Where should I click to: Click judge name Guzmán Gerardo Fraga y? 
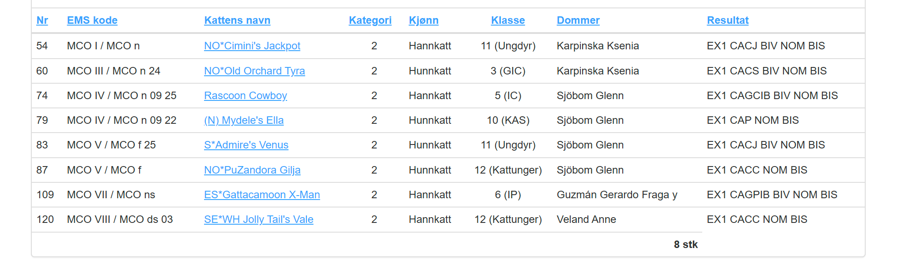617,195
